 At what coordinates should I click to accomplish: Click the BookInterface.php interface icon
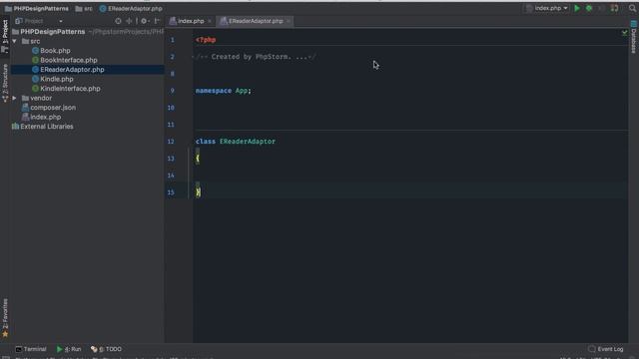[x=36, y=60]
